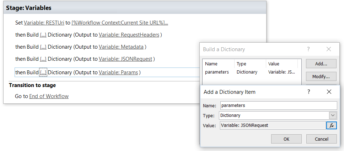Screen dimensions: 344x151
Task: Follow the End of Workflow link
Action: point(49,96)
